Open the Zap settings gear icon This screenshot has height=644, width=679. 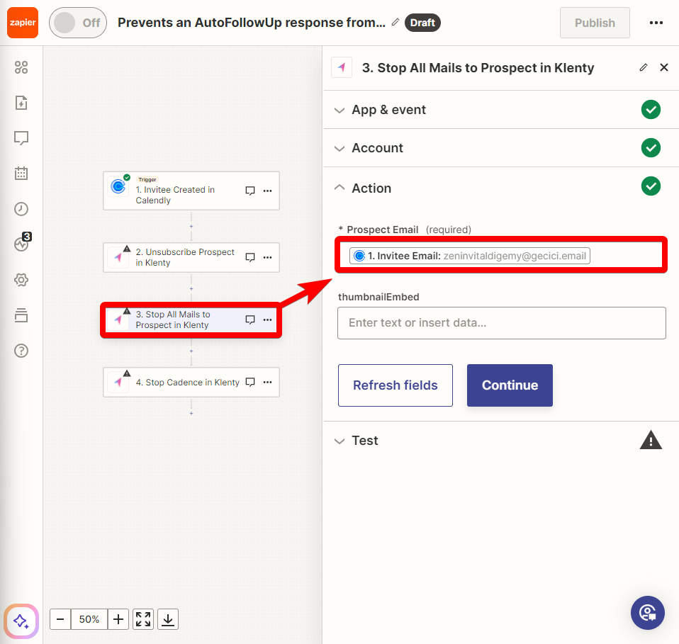tap(21, 280)
